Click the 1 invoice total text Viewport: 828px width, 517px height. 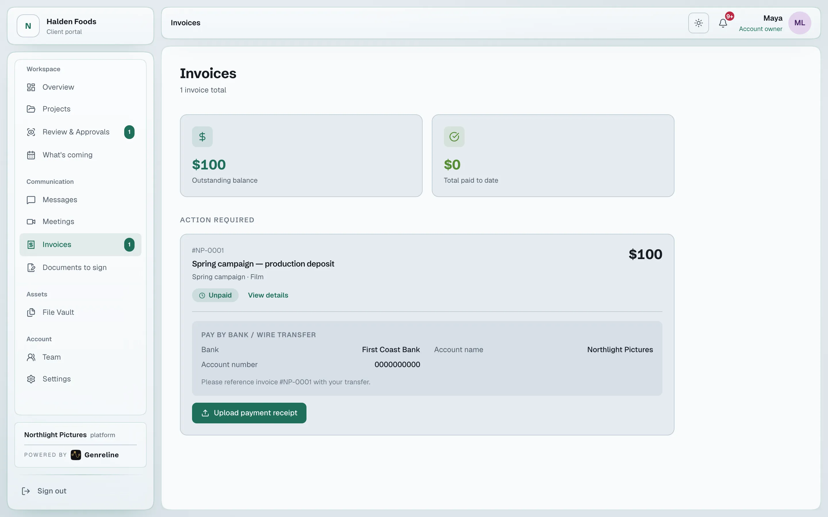click(203, 90)
